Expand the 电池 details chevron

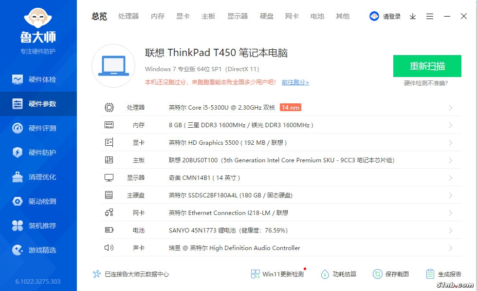click(x=450, y=231)
